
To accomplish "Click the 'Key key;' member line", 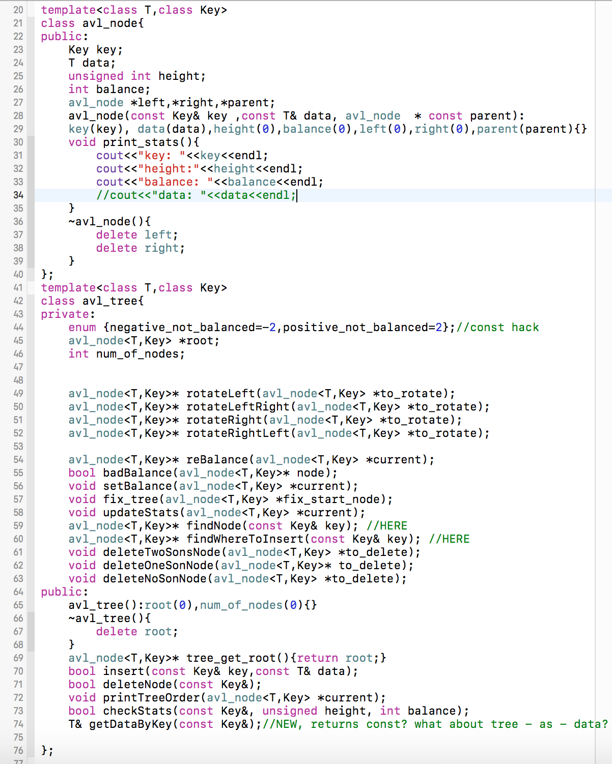I will pyautogui.click(x=96, y=50).
